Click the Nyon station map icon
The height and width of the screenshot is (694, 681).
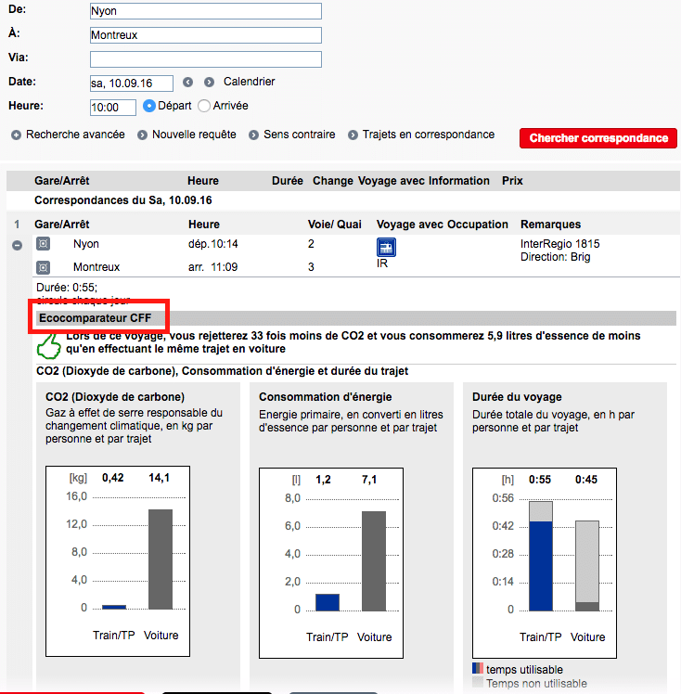coord(43,243)
